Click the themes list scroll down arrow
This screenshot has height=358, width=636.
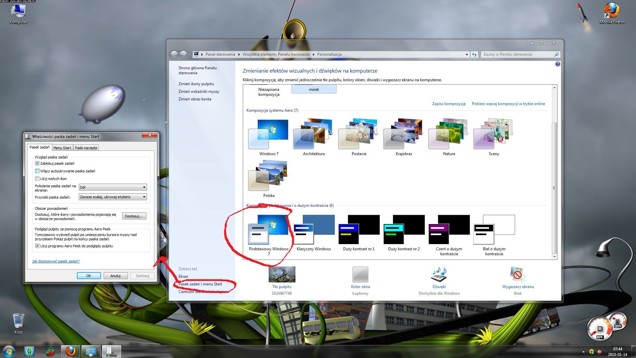[554, 257]
